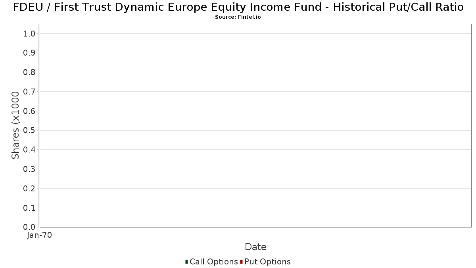Toggle the Put Options legend label

[268, 262]
